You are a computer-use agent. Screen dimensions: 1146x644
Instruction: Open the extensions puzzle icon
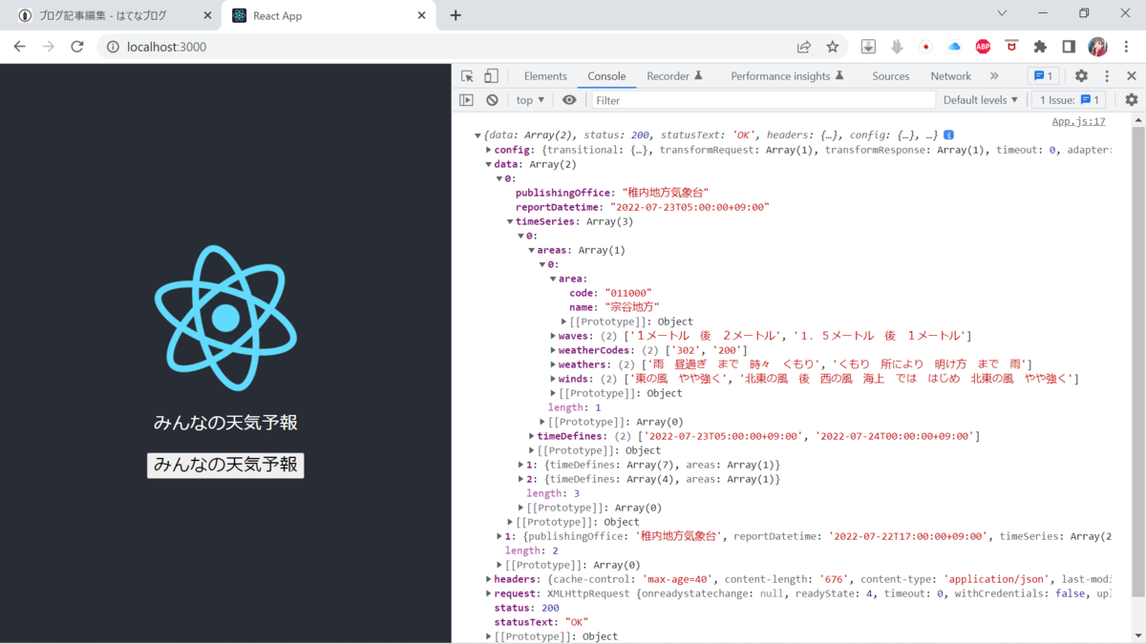pos(1040,47)
